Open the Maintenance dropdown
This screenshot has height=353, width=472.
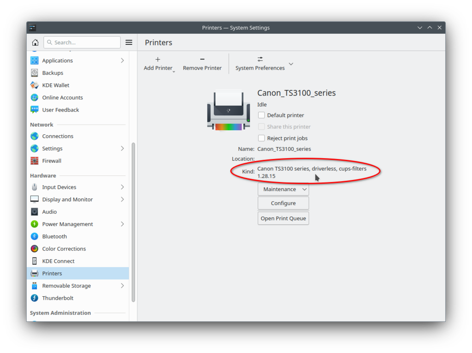click(283, 189)
